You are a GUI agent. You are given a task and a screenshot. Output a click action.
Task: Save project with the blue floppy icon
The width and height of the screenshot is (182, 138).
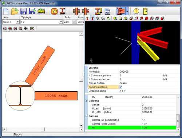click(x=24, y=11)
